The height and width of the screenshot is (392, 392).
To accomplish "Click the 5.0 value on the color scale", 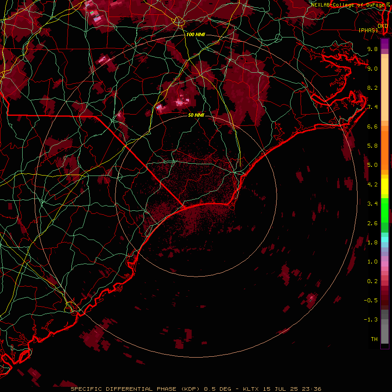I will (x=372, y=165).
